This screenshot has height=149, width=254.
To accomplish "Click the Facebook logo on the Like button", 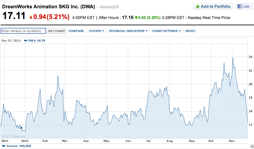I will (239, 7).
